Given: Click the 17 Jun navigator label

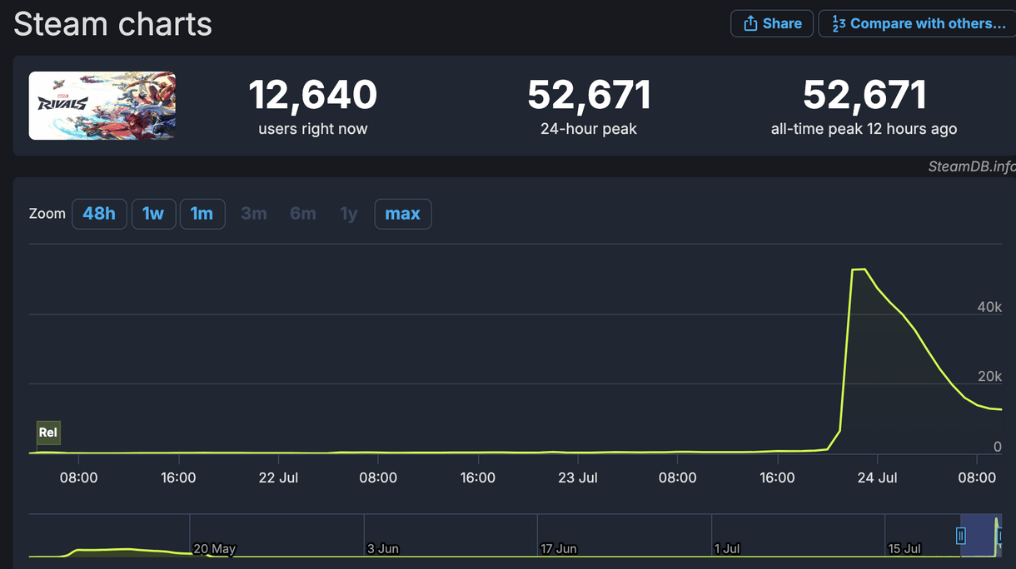Looking at the screenshot, I should [559, 549].
